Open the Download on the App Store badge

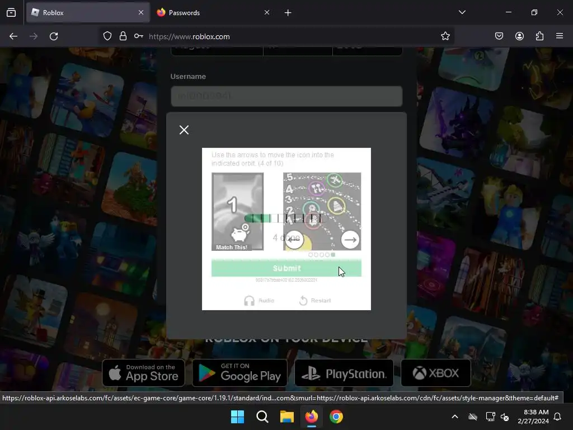pyautogui.click(x=144, y=372)
